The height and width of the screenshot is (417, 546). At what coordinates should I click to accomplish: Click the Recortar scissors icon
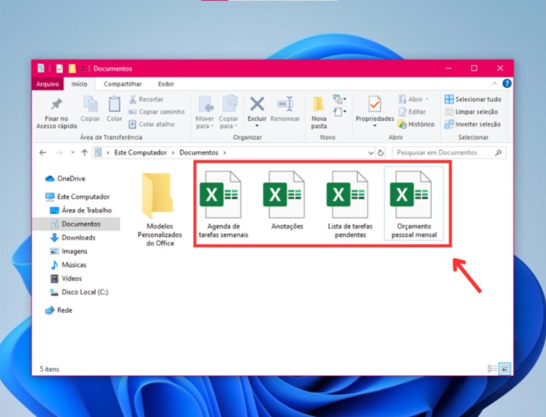pos(133,99)
